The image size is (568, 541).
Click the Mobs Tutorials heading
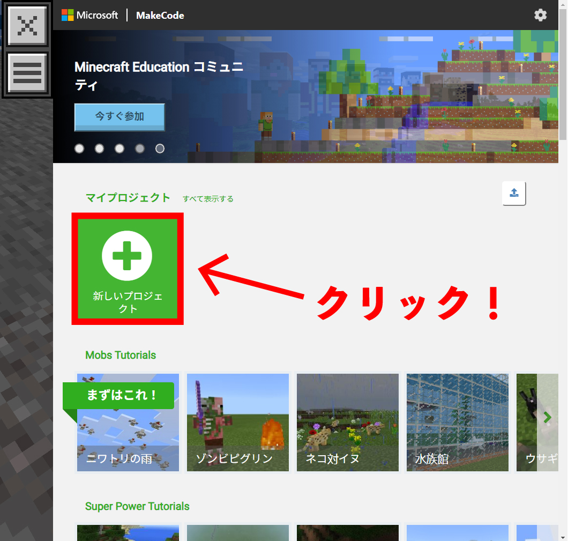click(121, 355)
